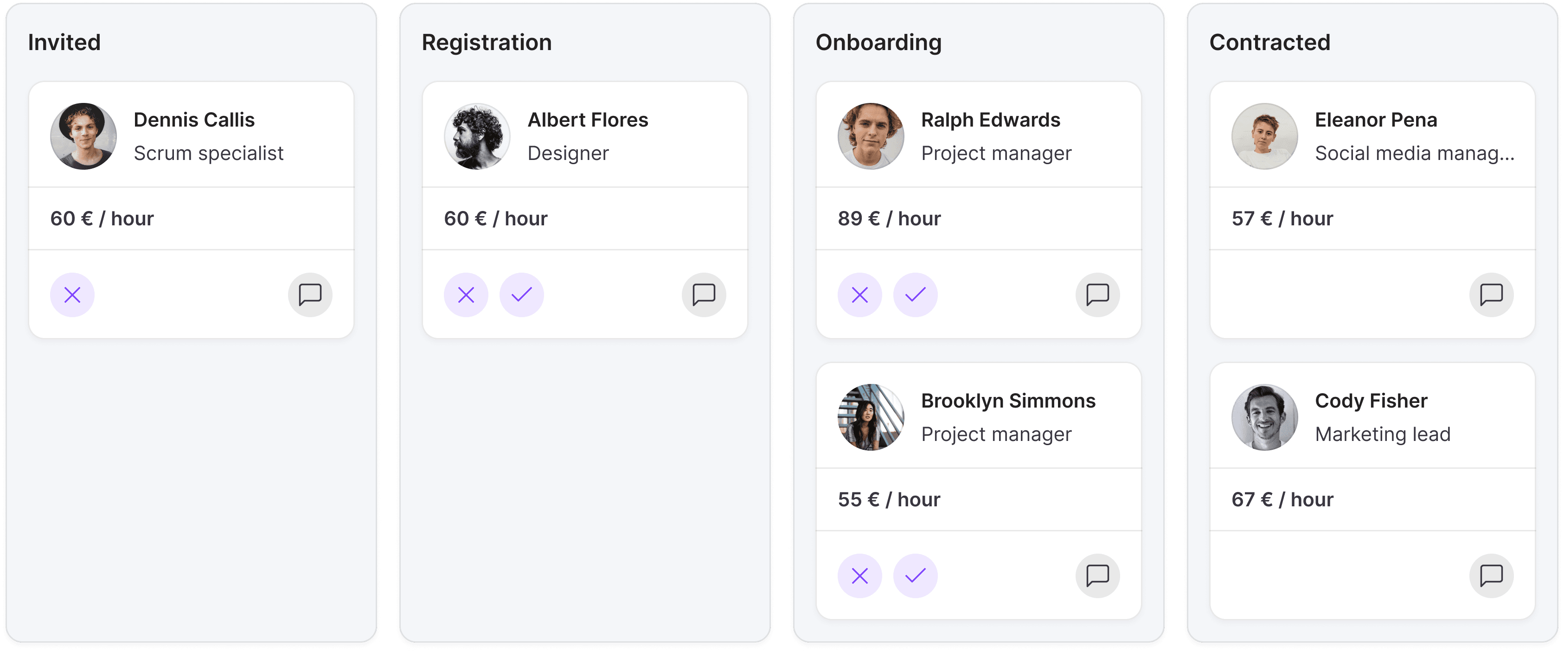Click on Ralph Edwards candidate card
1564x651 pixels.
pos(978,210)
